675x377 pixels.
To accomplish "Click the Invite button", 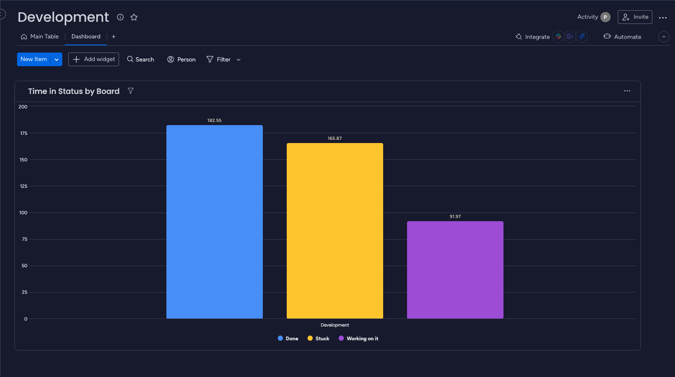I will (x=634, y=17).
